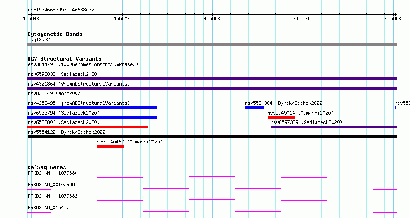Click the 46684k ruler position
Image resolution: width=410 pixels, height=218 pixels.
click(31, 18)
